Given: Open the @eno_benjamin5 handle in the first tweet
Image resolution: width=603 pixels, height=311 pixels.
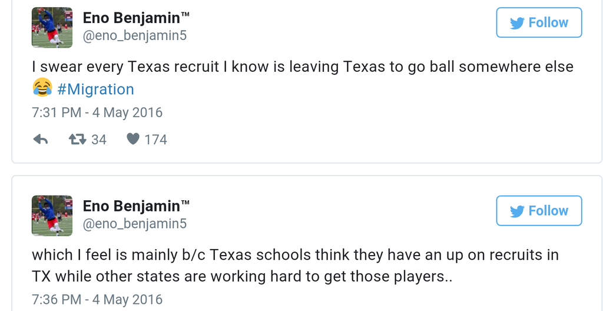Looking at the screenshot, I should point(134,36).
